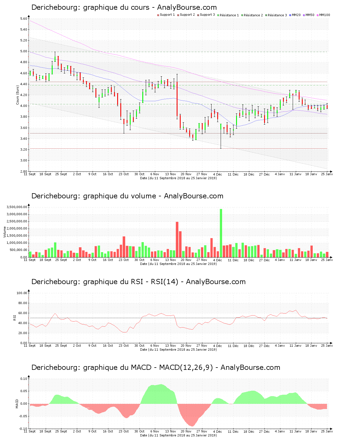Click the long red candlestick in mid-November
343x443 pixels.
tap(177, 99)
